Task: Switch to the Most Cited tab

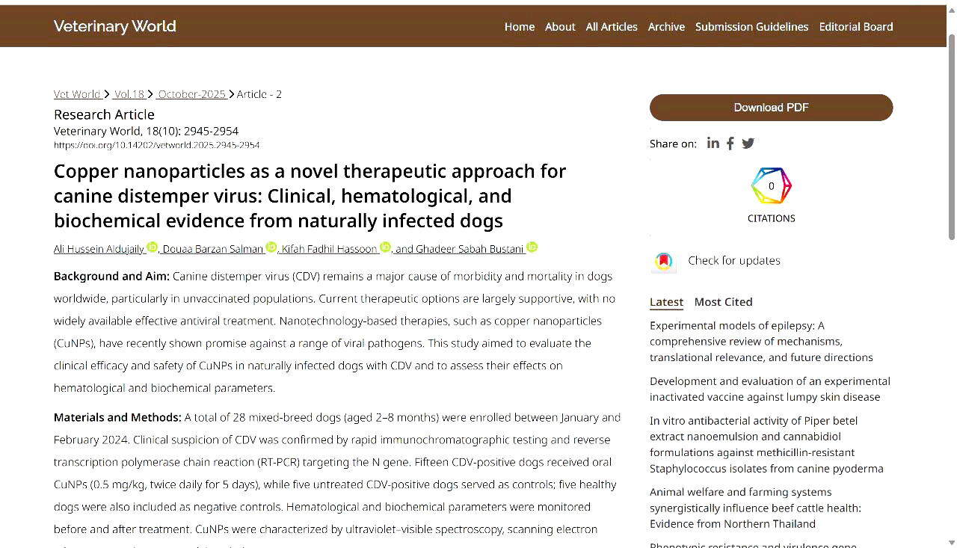Action: click(x=723, y=302)
